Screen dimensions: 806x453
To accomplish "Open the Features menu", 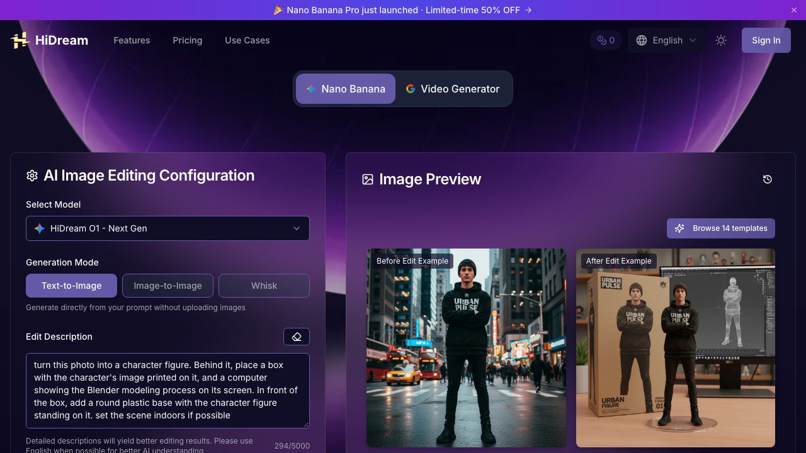I will (132, 40).
